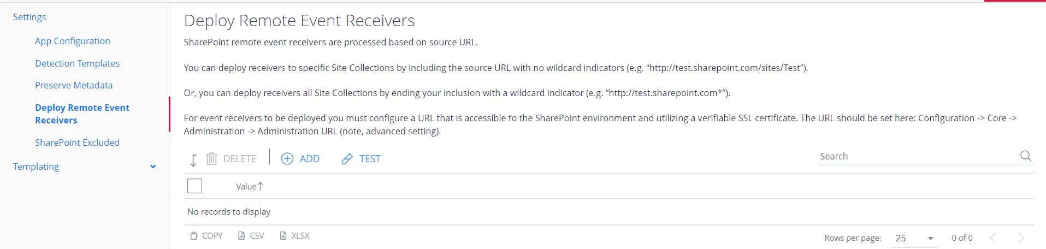The width and height of the screenshot is (1046, 249).
Task: Open SharePoint Excluded page
Action: pos(77,143)
